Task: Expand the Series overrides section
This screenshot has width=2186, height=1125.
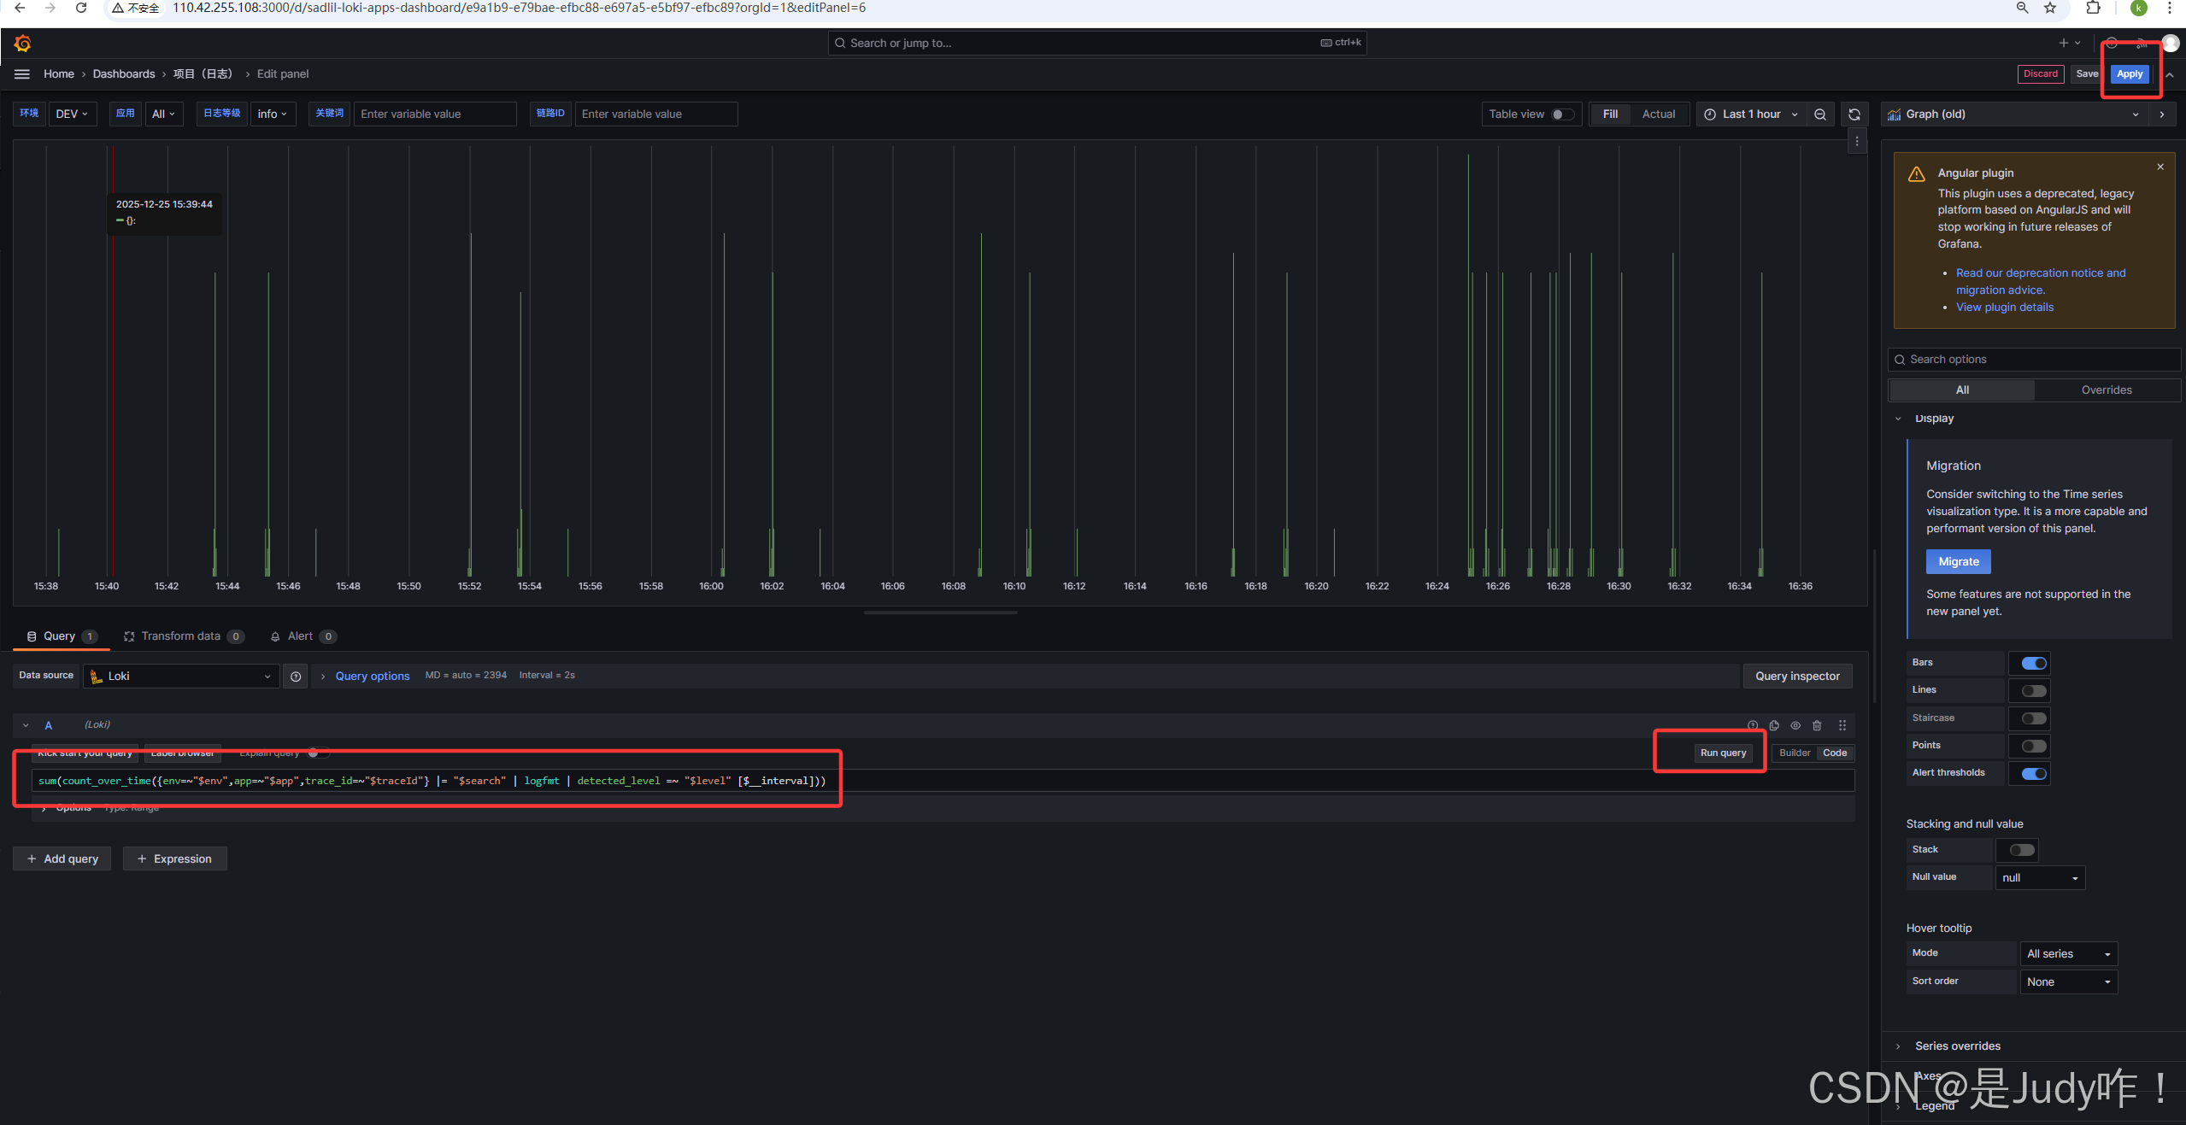Action: [x=1957, y=1046]
